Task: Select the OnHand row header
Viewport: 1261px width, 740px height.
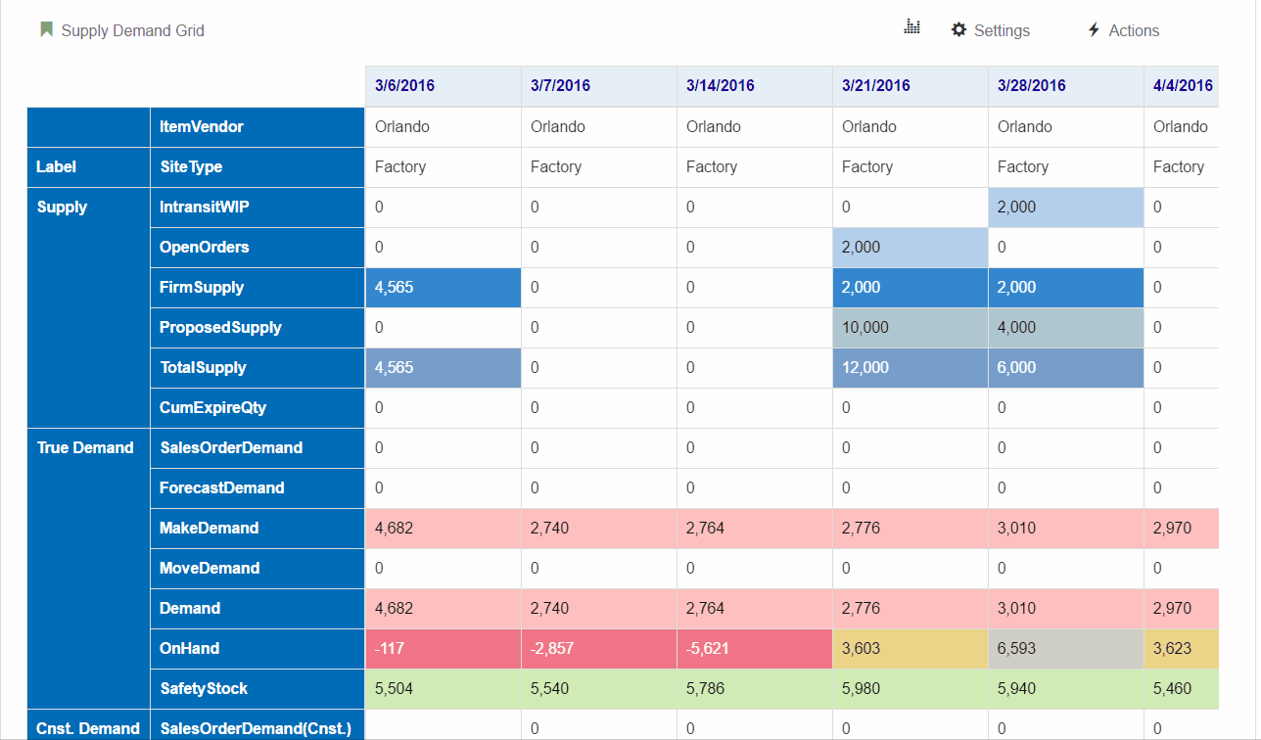Action: click(x=189, y=649)
